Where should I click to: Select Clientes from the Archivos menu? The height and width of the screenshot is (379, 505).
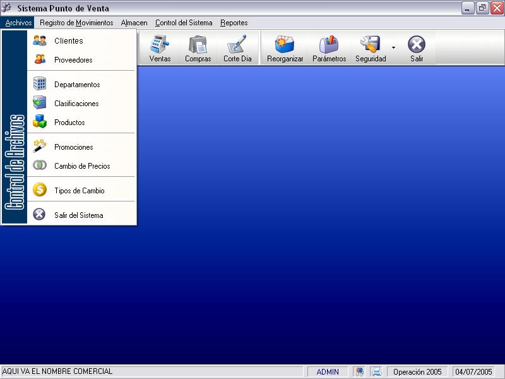pyautogui.click(x=68, y=41)
